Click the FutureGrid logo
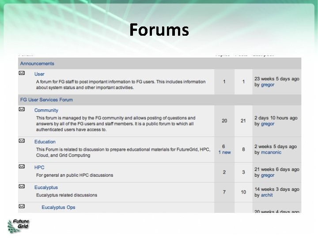This screenshot has width=318, height=238. click(18, 226)
